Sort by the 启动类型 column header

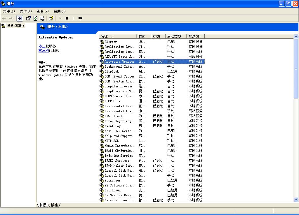176,36
